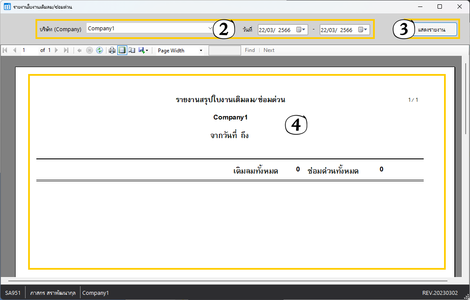Open the Export save dropdown

tap(143, 50)
